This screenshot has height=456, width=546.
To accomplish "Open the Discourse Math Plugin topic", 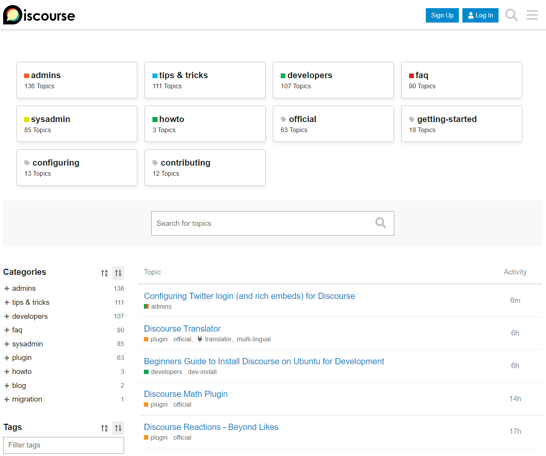I will (185, 394).
